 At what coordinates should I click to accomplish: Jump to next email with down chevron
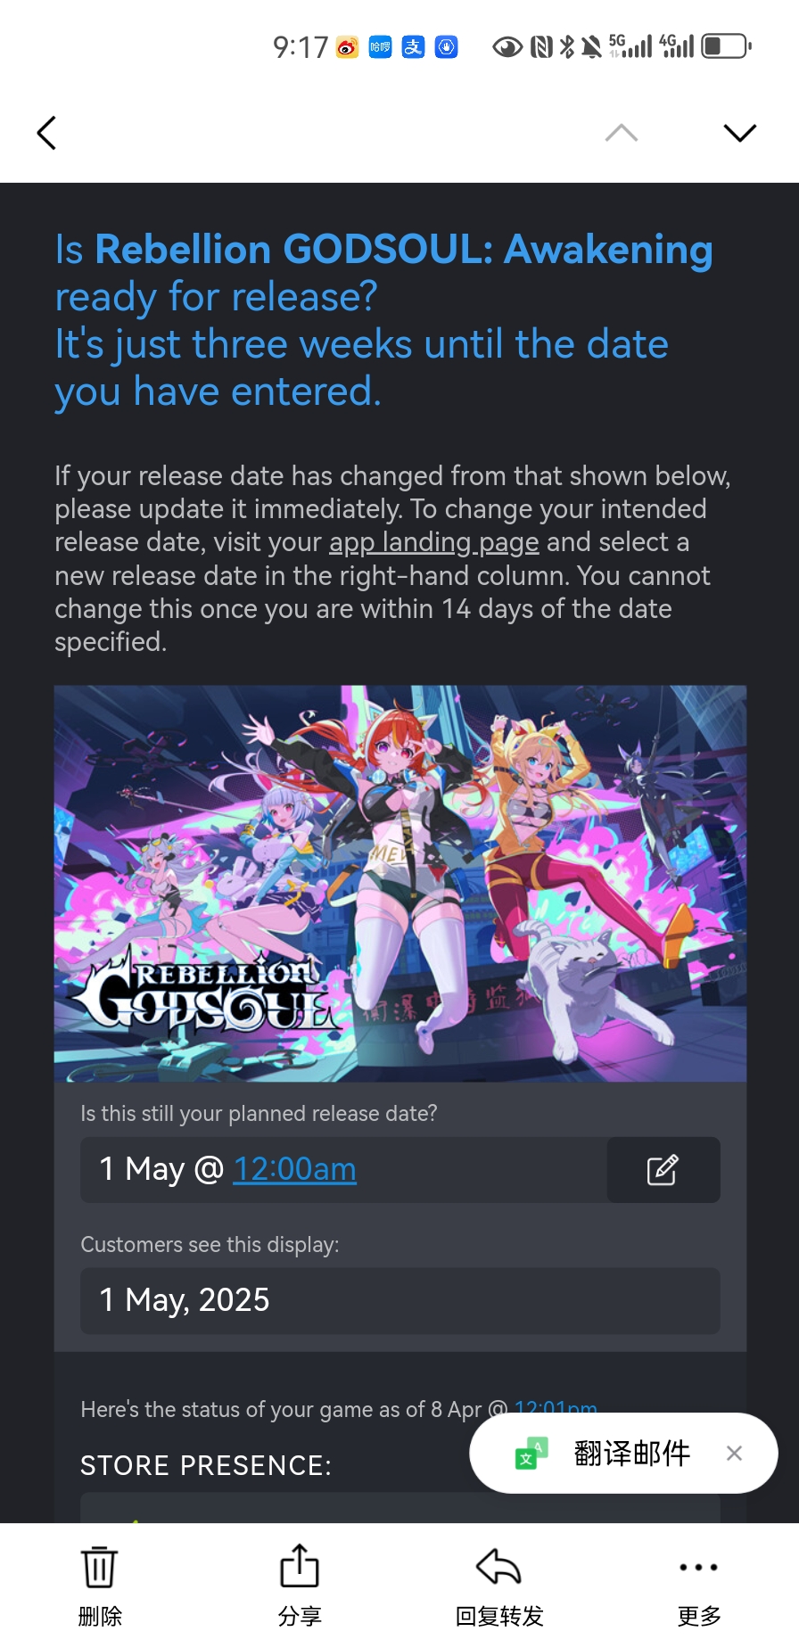pos(740,133)
